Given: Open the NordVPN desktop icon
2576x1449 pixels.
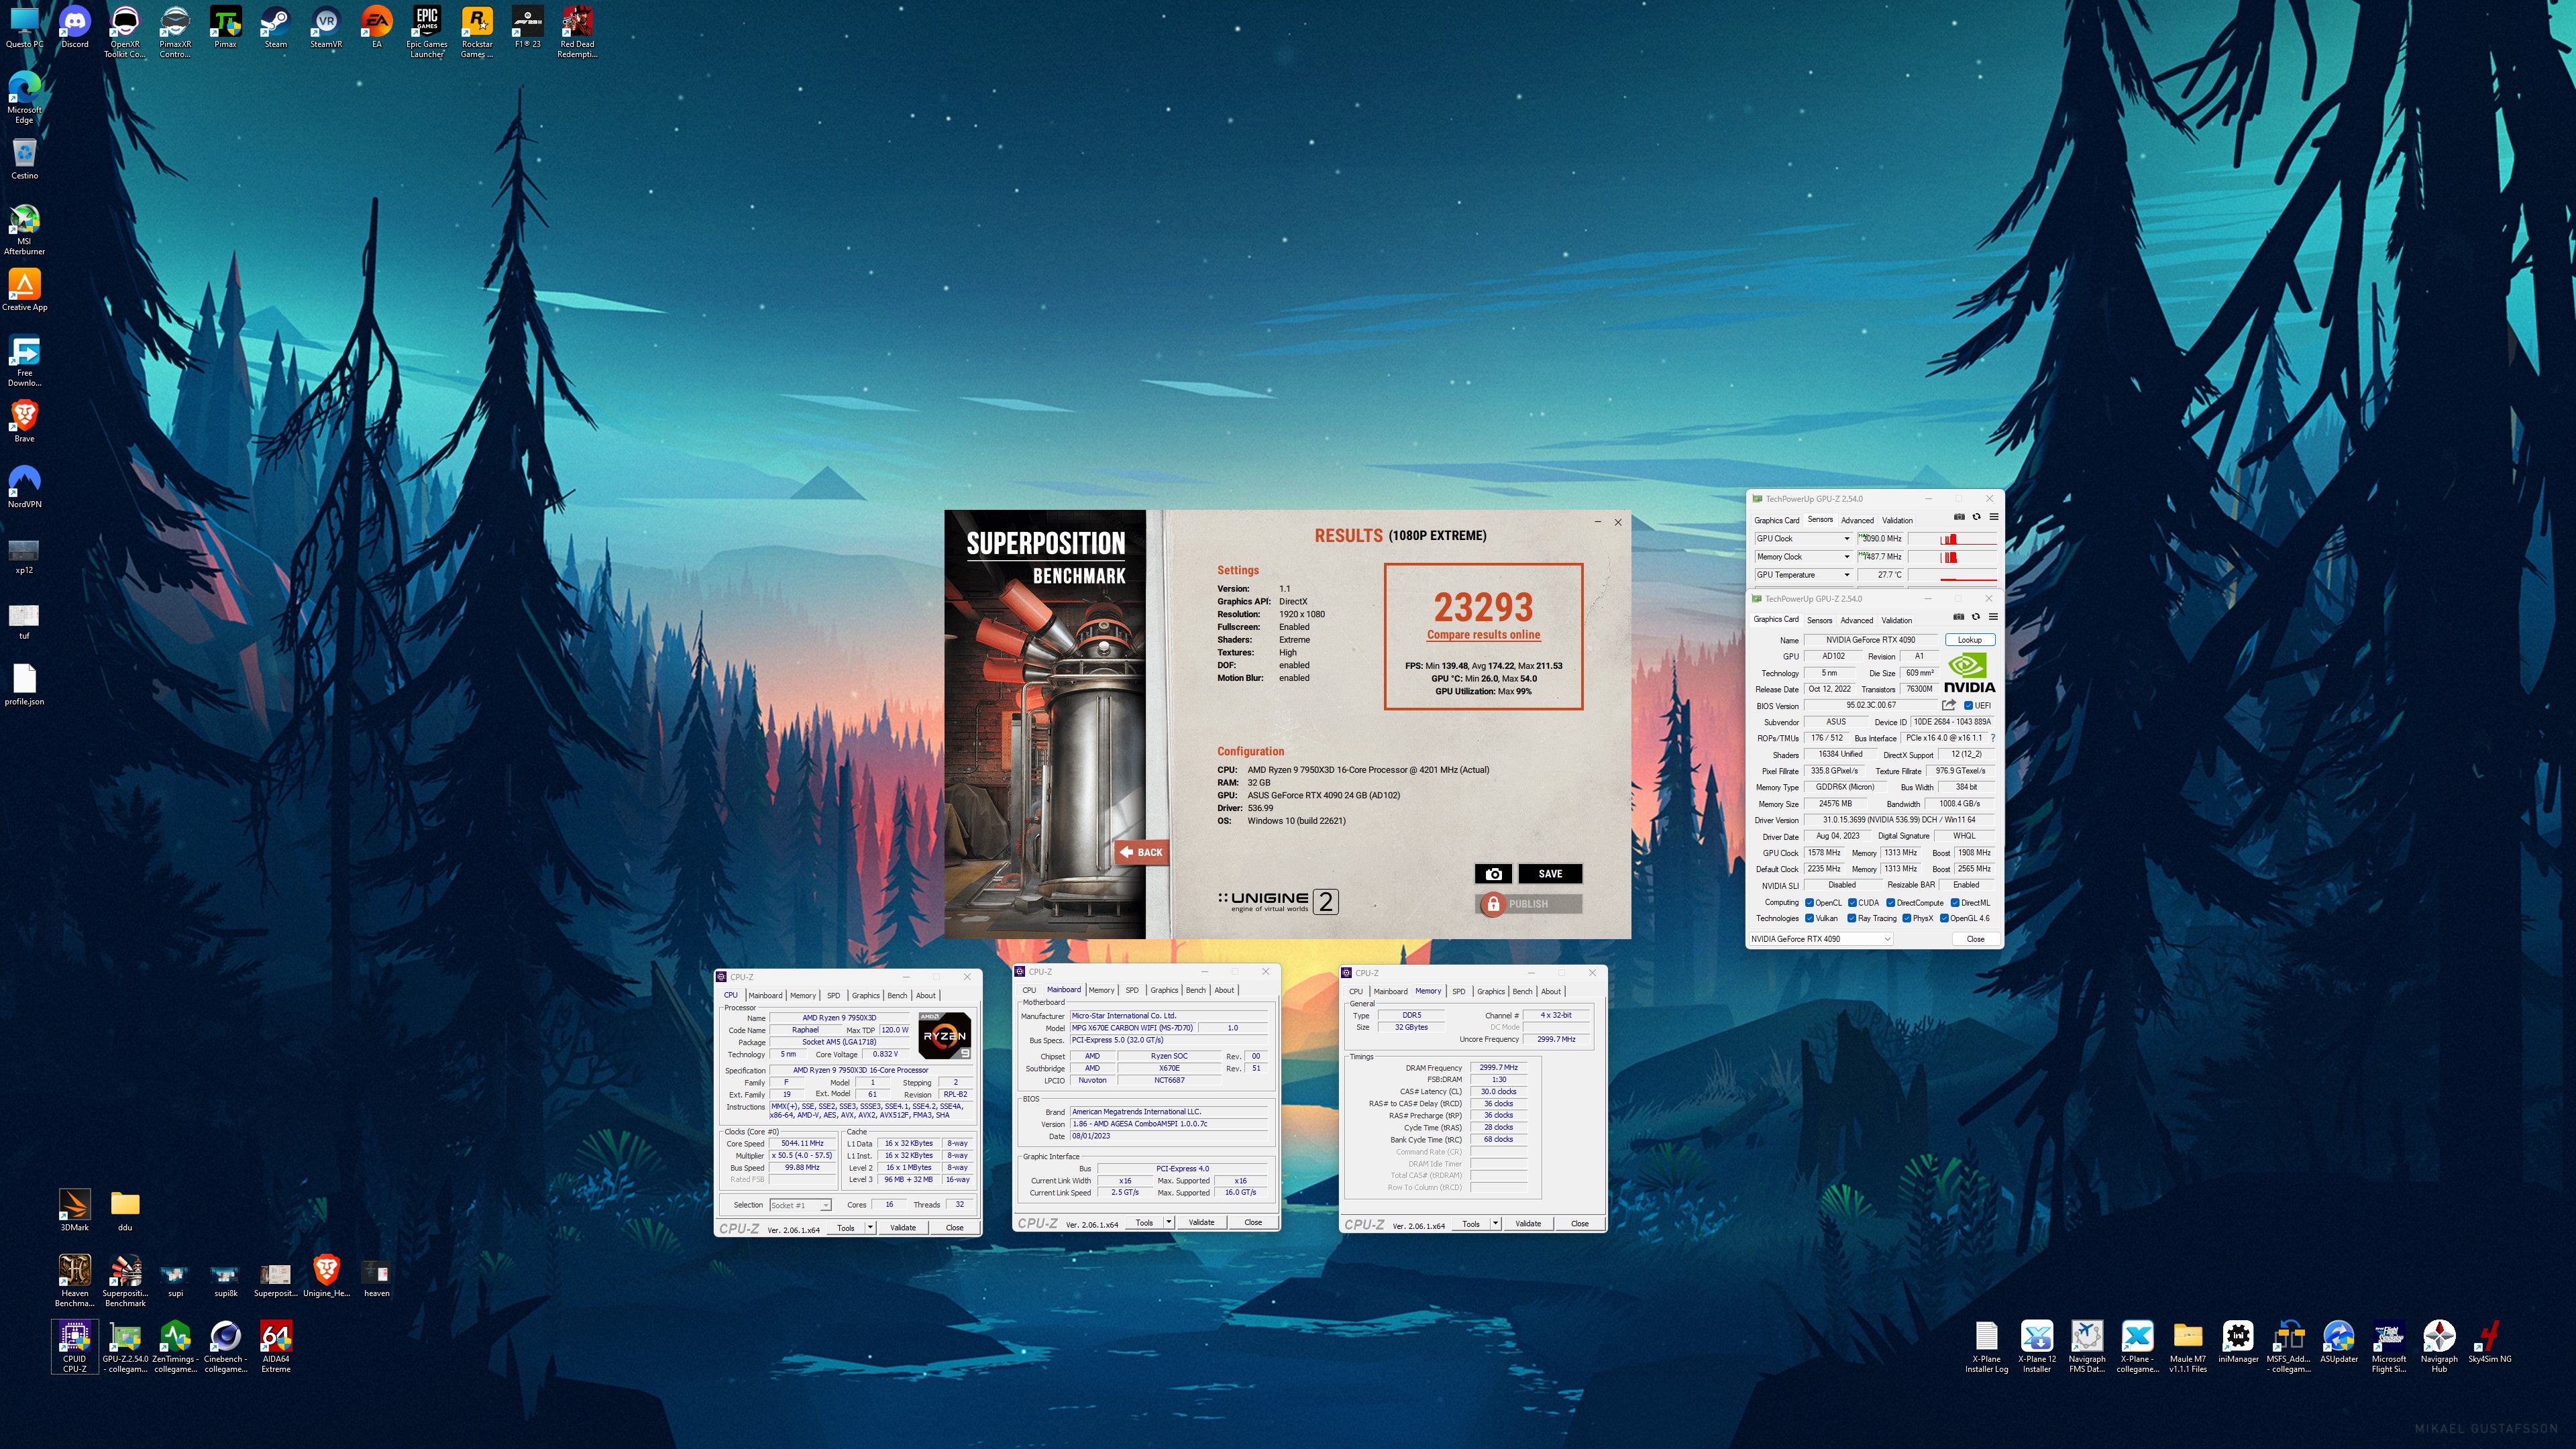Looking at the screenshot, I should [x=24, y=486].
